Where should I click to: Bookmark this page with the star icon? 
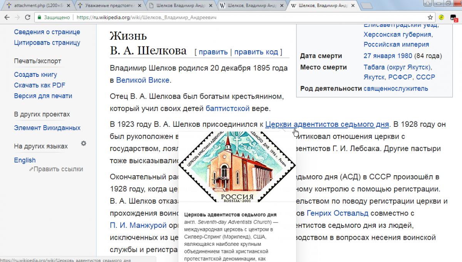click(x=430, y=17)
